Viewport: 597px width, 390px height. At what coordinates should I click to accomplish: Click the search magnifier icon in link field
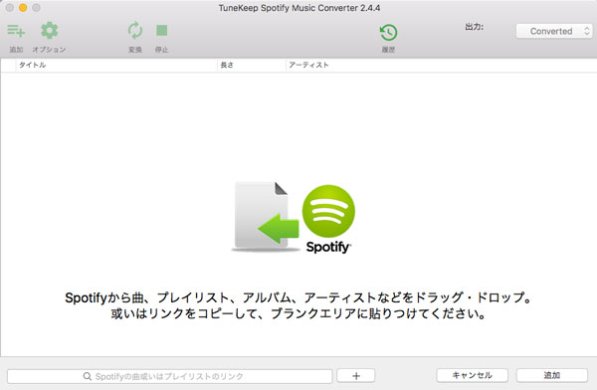point(88,376)
